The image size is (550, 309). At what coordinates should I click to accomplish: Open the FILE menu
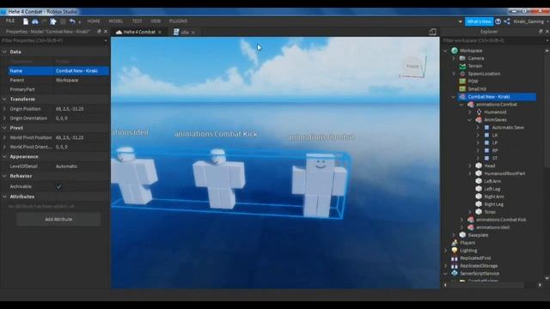tap(10, 21)
